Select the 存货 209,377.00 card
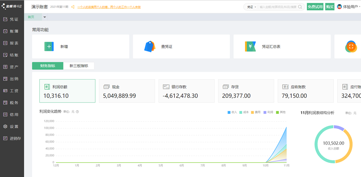Viewport: 361px width, 177px height. click(x=246, y=91)
